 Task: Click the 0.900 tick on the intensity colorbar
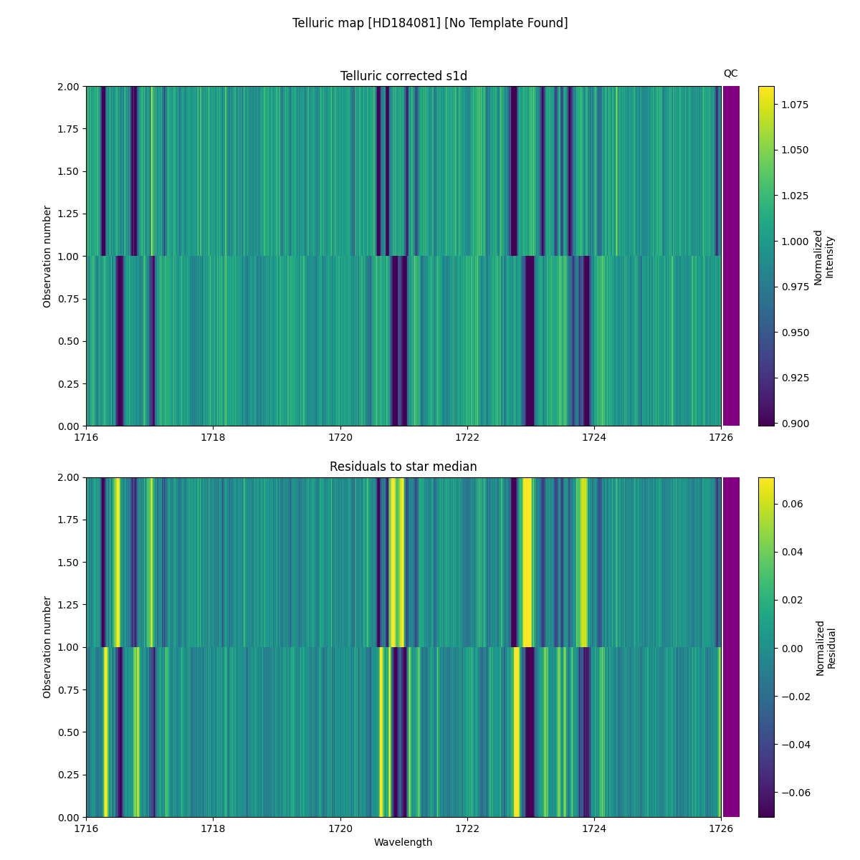(x=796, y=424)
